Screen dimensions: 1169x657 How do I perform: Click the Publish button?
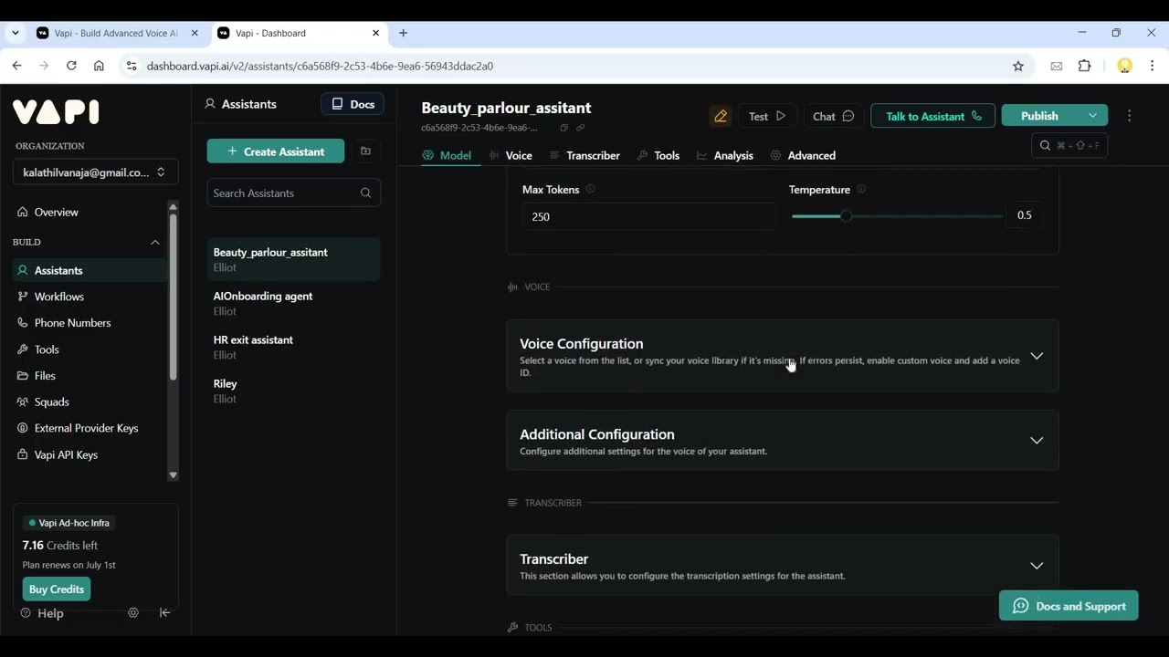(x=1040, y=116)
